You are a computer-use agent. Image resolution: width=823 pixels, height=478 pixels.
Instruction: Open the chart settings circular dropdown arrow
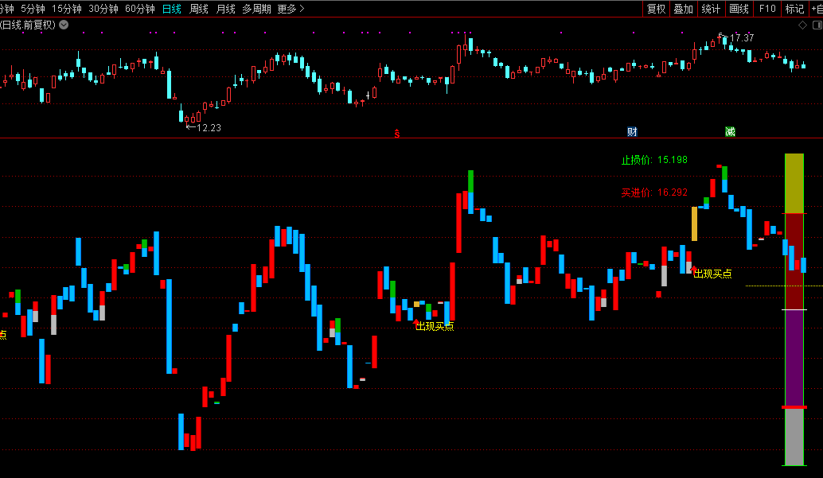(64, 25)
